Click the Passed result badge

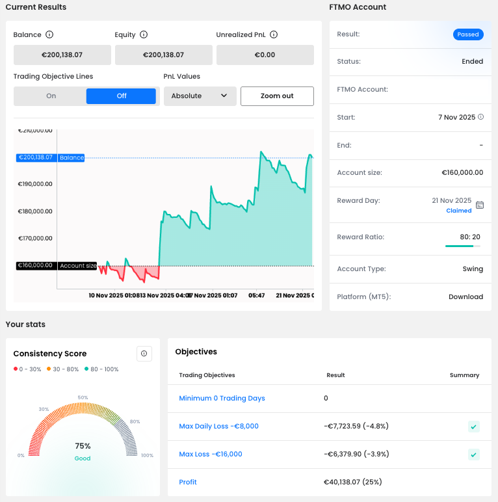coord(467,34)
